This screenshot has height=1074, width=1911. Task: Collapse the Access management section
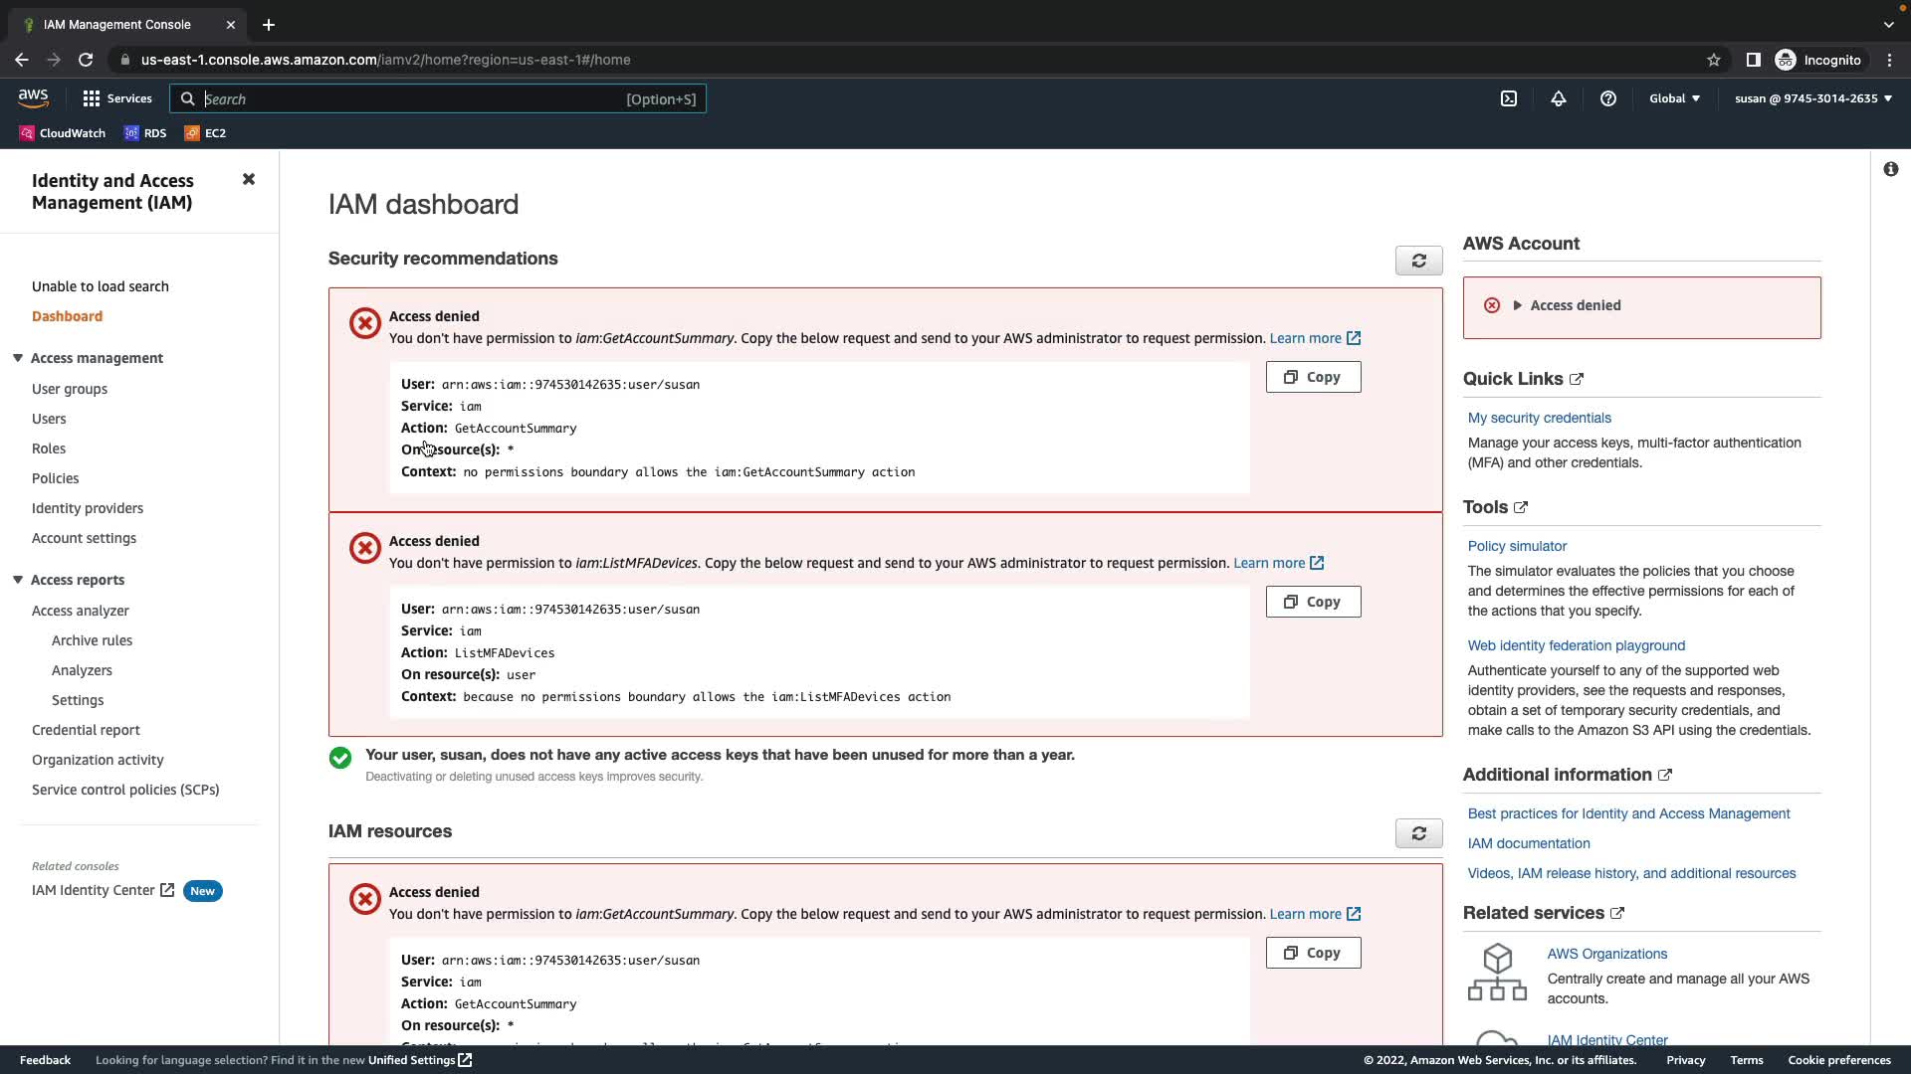pyautogui.click(x=18, y=358)
